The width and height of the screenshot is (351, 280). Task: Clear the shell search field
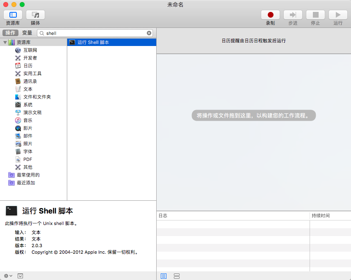(x=148, y=33)
